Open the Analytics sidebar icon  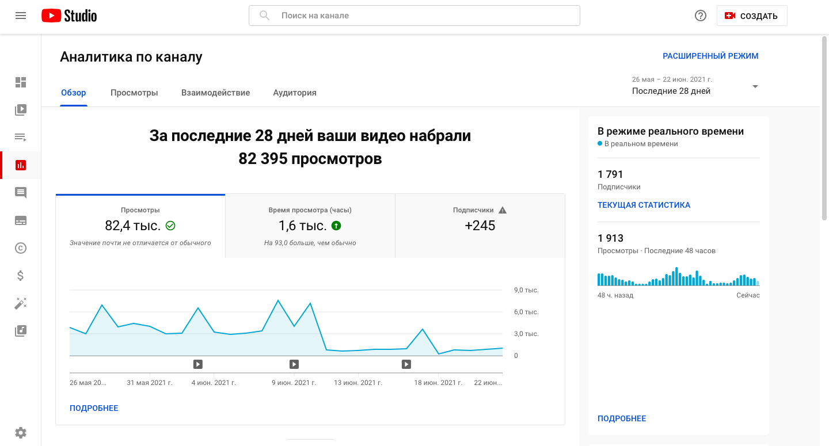[x=21, y=165]
